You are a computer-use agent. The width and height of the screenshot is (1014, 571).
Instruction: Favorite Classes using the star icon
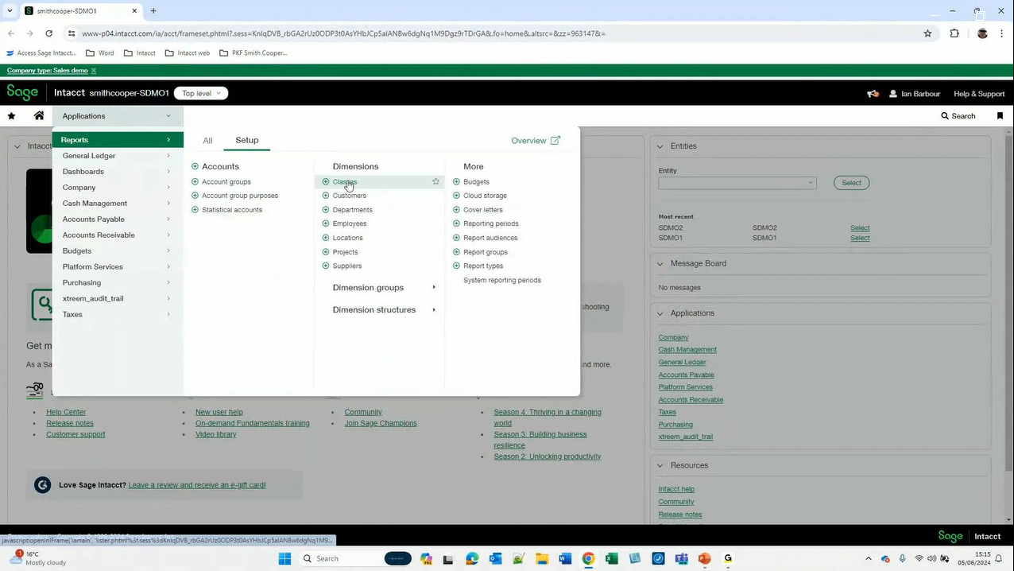435,182
